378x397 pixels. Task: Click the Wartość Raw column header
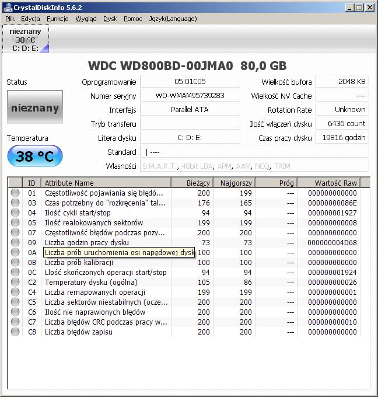pos(328,183)
